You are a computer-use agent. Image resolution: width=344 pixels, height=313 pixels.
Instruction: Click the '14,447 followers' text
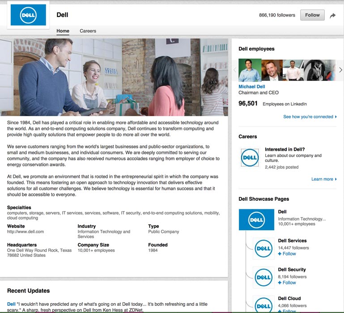pos(293,248)
